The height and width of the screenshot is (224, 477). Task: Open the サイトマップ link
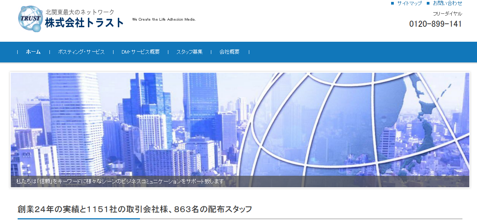[x=410, y=3]
